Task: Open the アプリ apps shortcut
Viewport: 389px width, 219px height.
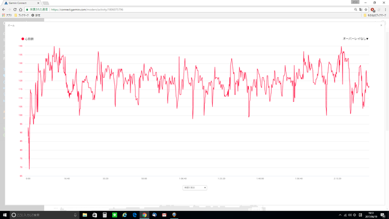Action: tap(7, 15)
